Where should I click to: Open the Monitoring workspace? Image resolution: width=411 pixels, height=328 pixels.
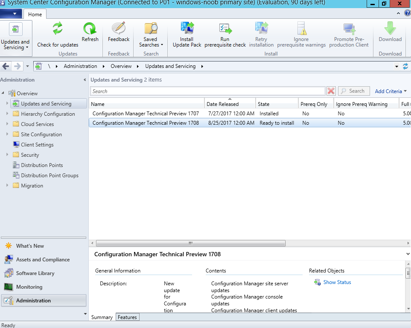coord(29,287)
